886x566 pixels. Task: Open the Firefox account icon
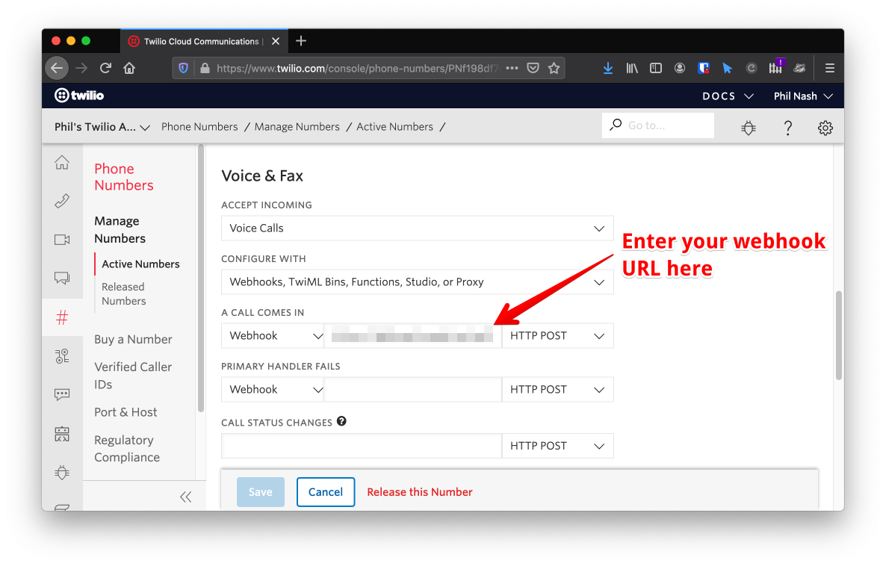(680, 69)
